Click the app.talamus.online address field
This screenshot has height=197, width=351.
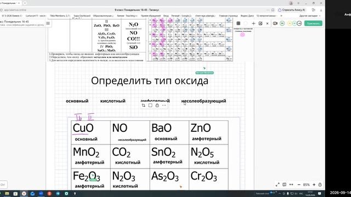coord(15,10)
